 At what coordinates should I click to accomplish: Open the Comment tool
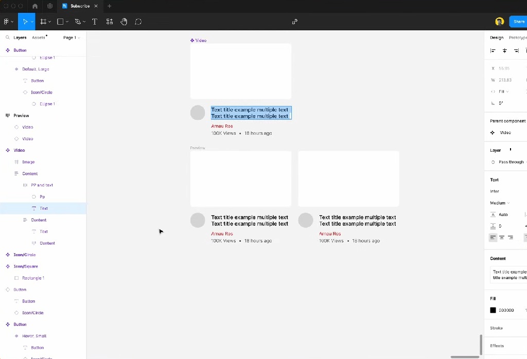pos(138,22)
